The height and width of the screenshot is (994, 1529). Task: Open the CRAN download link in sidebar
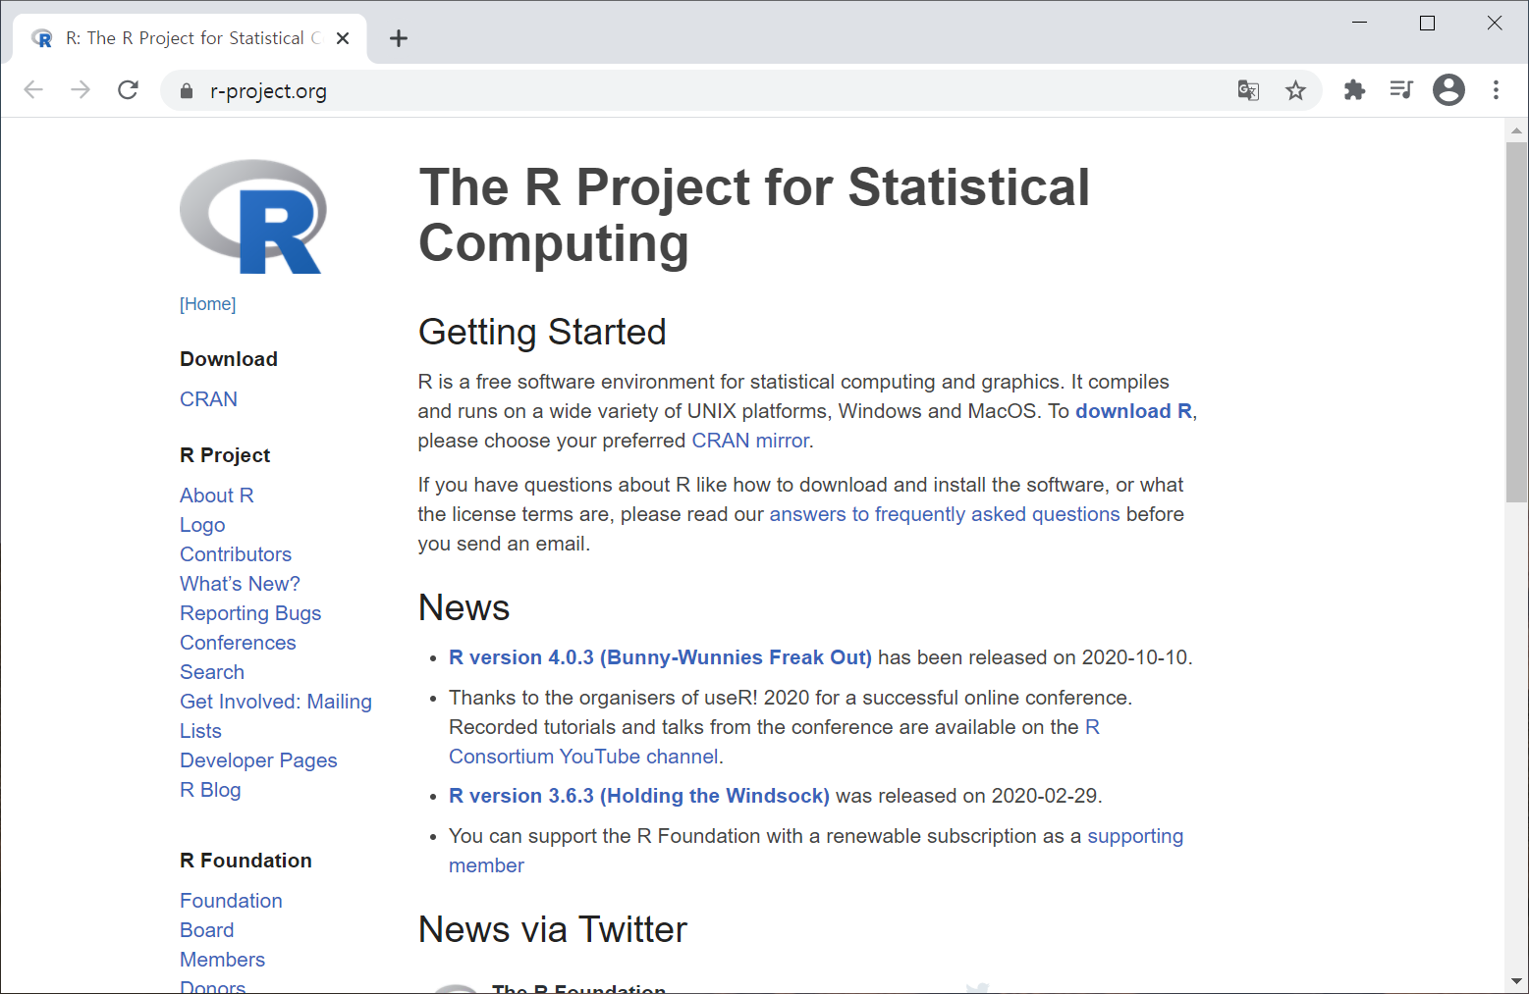(208, 399)
